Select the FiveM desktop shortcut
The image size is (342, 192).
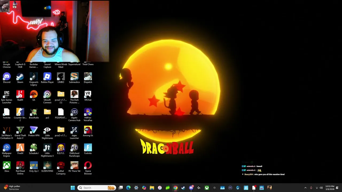[20, 149]
